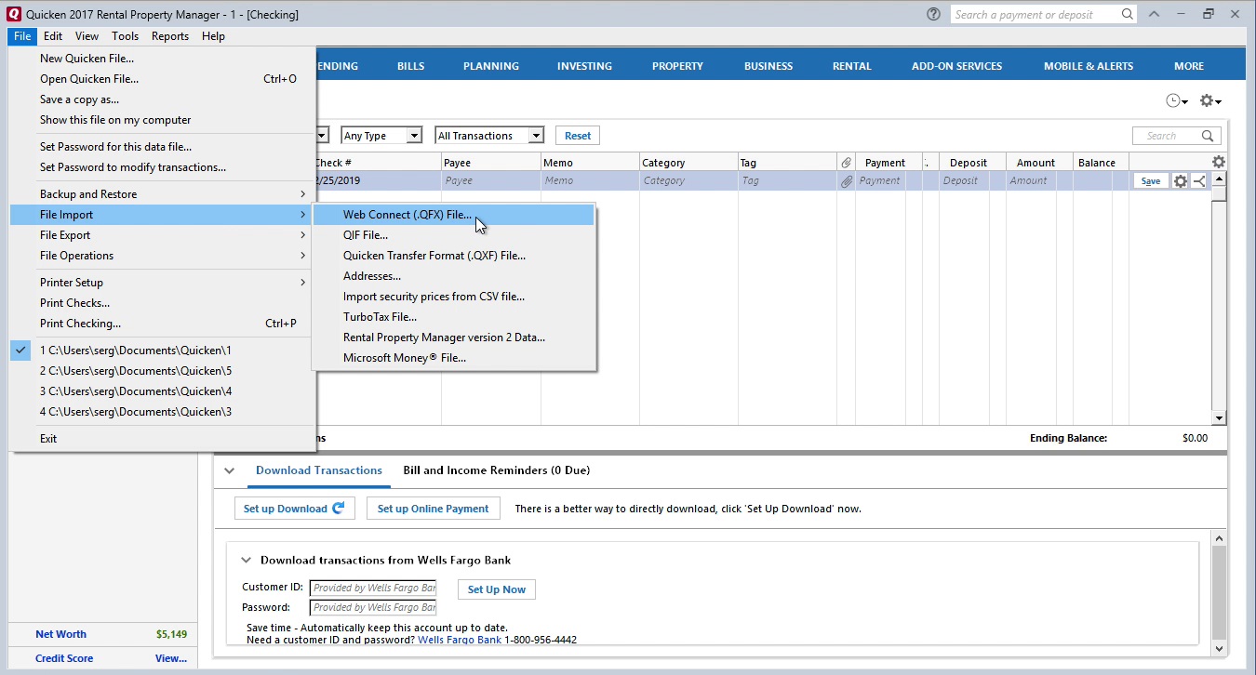Open the All Transactions filter dropdown

(x=535, y=136)
